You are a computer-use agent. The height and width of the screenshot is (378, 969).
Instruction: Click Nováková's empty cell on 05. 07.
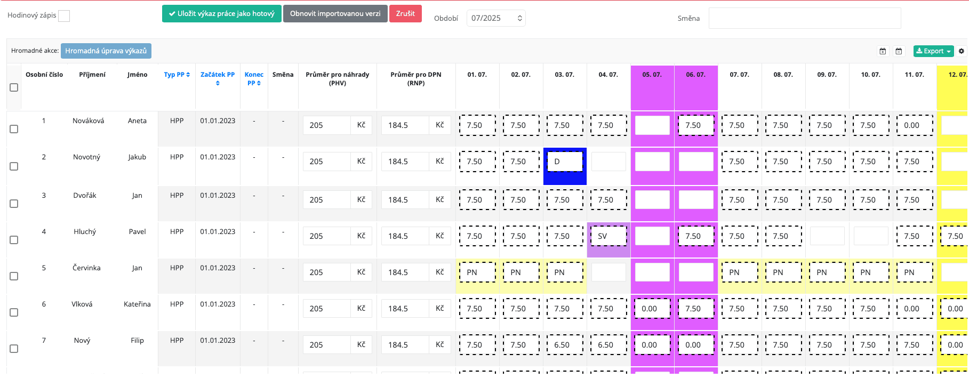(652, 125)
